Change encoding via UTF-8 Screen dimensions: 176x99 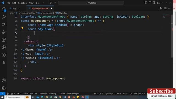point(118,94)
